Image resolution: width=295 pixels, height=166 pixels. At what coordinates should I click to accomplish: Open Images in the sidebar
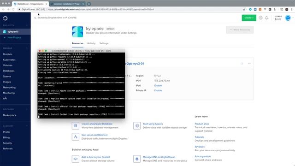tap(7, 82)
